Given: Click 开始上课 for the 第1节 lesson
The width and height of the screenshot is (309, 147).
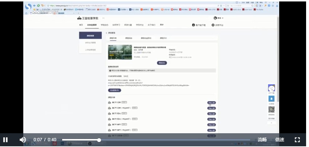Looking at the screenshot, I should coord(212,102).
